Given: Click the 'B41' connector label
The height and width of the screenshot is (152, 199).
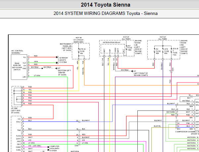Looking at the screenshot, I should (x=191, y=118).
